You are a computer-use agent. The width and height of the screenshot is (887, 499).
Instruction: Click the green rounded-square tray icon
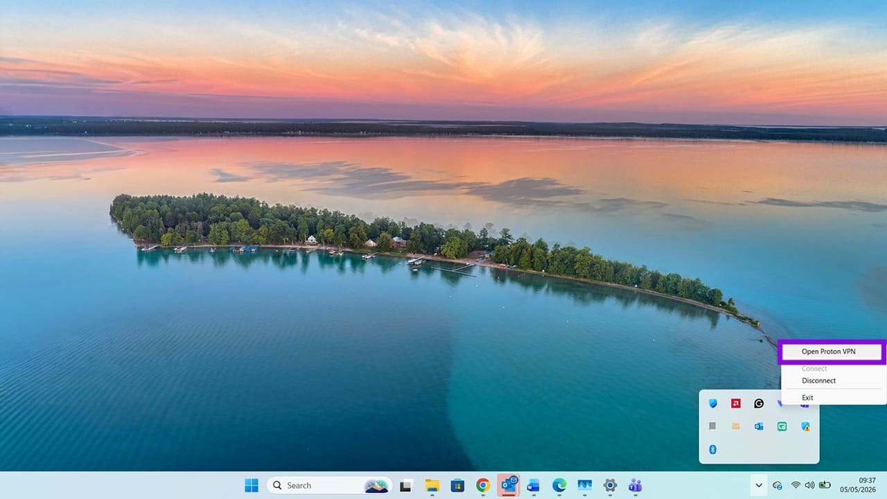(782, 426)
